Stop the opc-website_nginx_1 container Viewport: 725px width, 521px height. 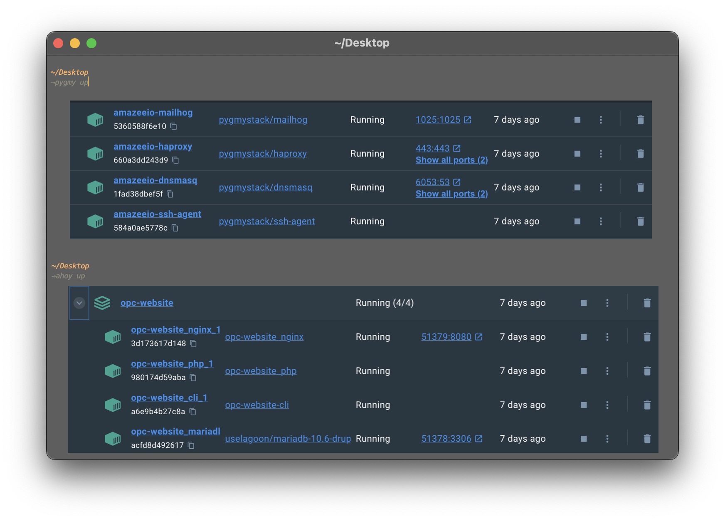[584, 337]
